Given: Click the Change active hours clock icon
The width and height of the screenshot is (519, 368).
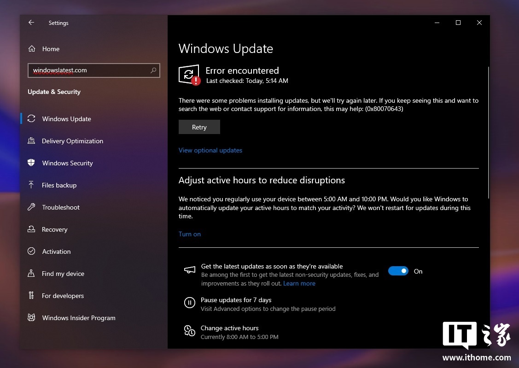Looking at the screenshot, I should click(x=189, y=331).
